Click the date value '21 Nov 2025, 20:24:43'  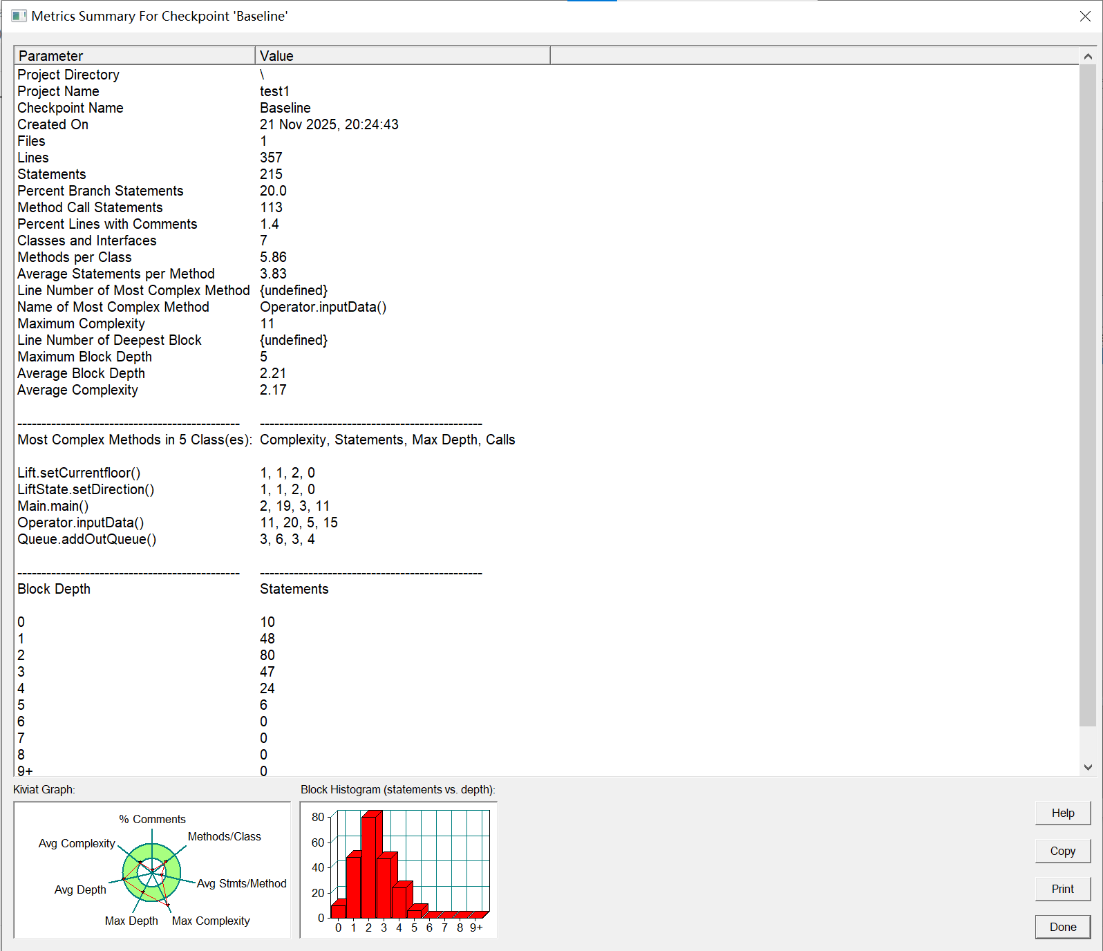(329, 124)
